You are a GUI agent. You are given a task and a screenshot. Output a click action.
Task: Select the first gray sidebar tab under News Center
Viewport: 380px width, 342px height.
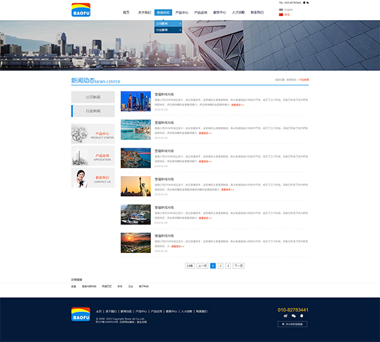93,97
